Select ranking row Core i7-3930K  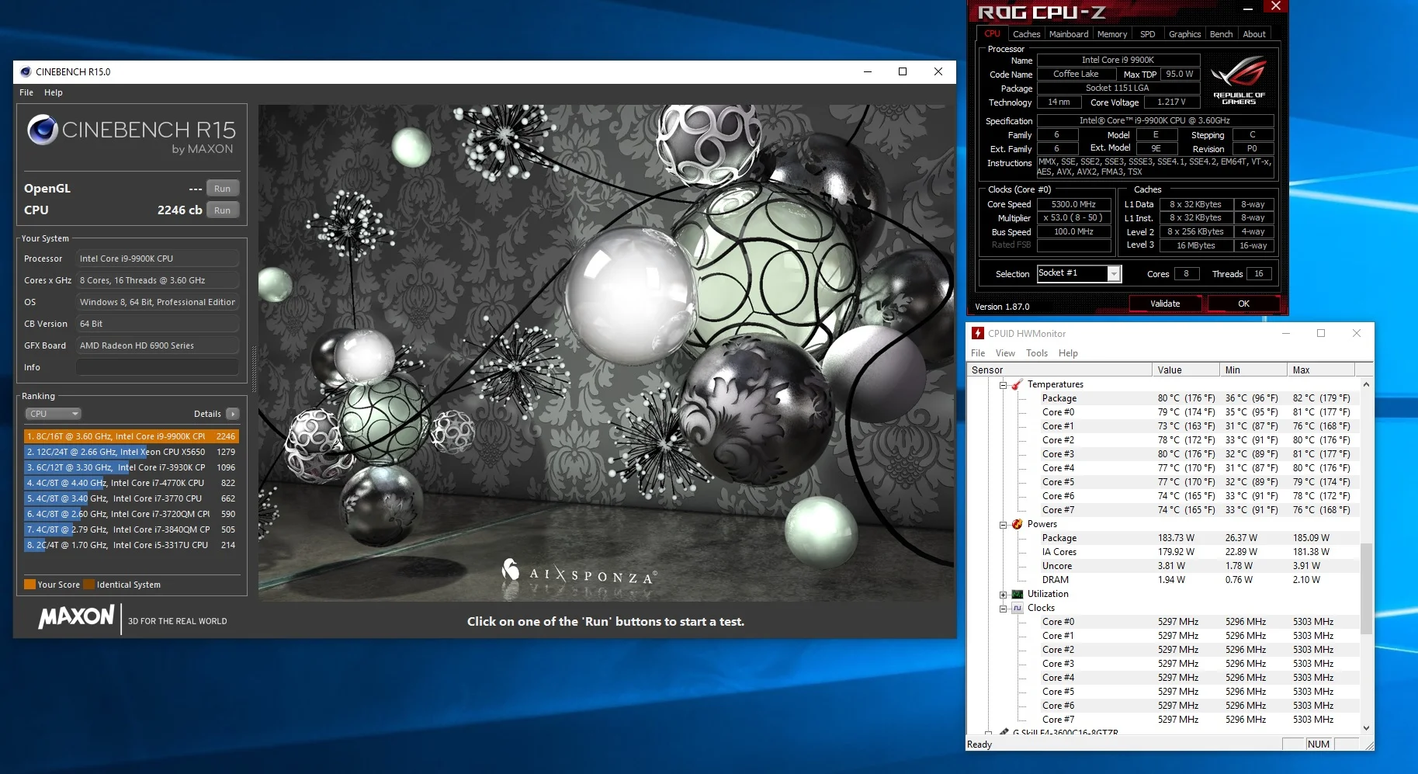(131, 467)
